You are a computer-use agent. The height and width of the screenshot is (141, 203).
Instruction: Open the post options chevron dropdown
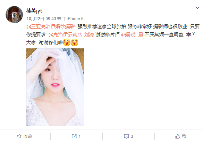click(197, 8)
